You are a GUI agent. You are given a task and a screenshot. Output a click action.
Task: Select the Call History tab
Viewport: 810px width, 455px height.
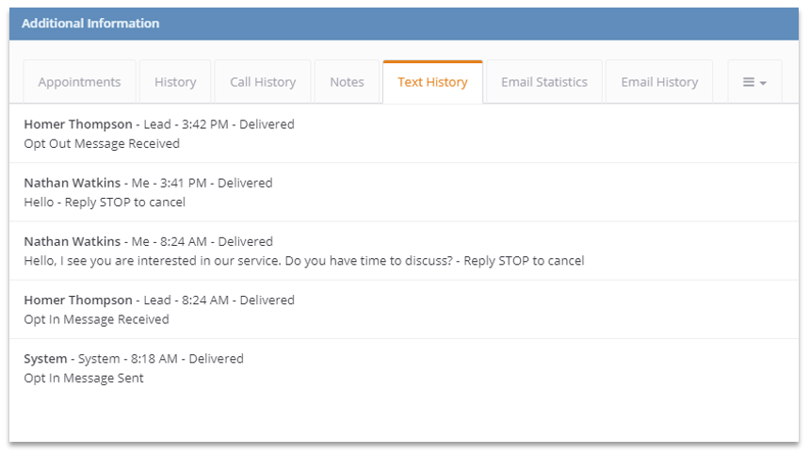[263, 82]
